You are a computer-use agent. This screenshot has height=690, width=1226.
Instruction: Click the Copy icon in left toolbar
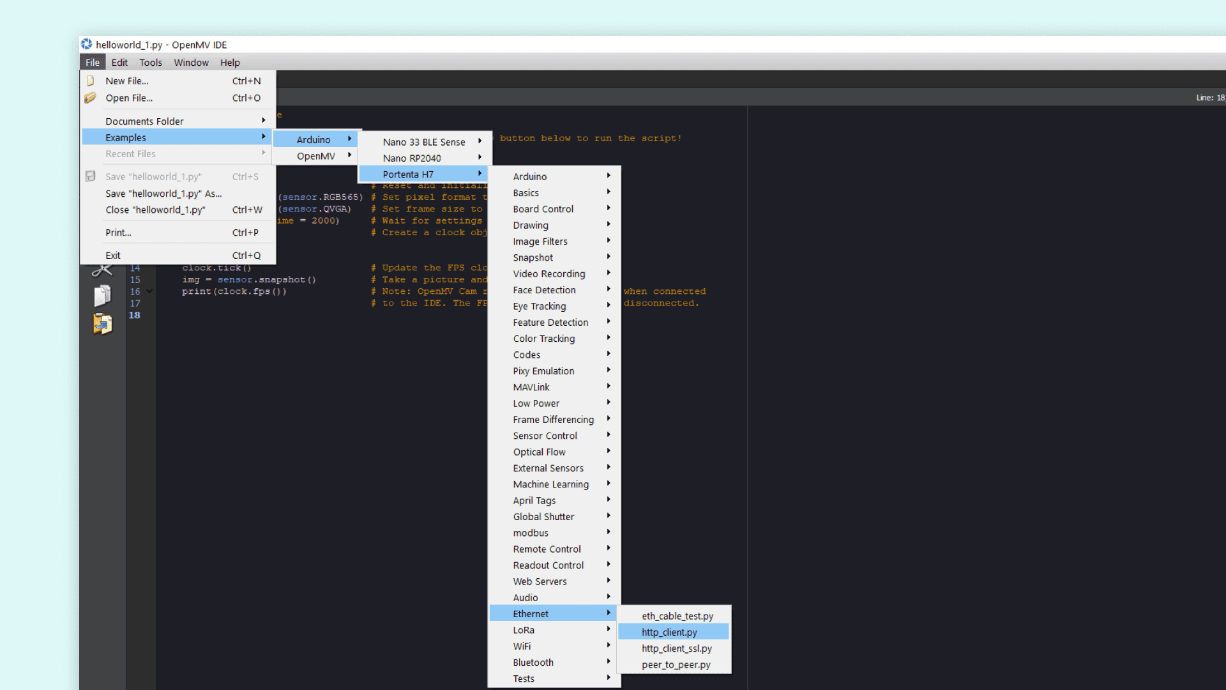point(102,296)
